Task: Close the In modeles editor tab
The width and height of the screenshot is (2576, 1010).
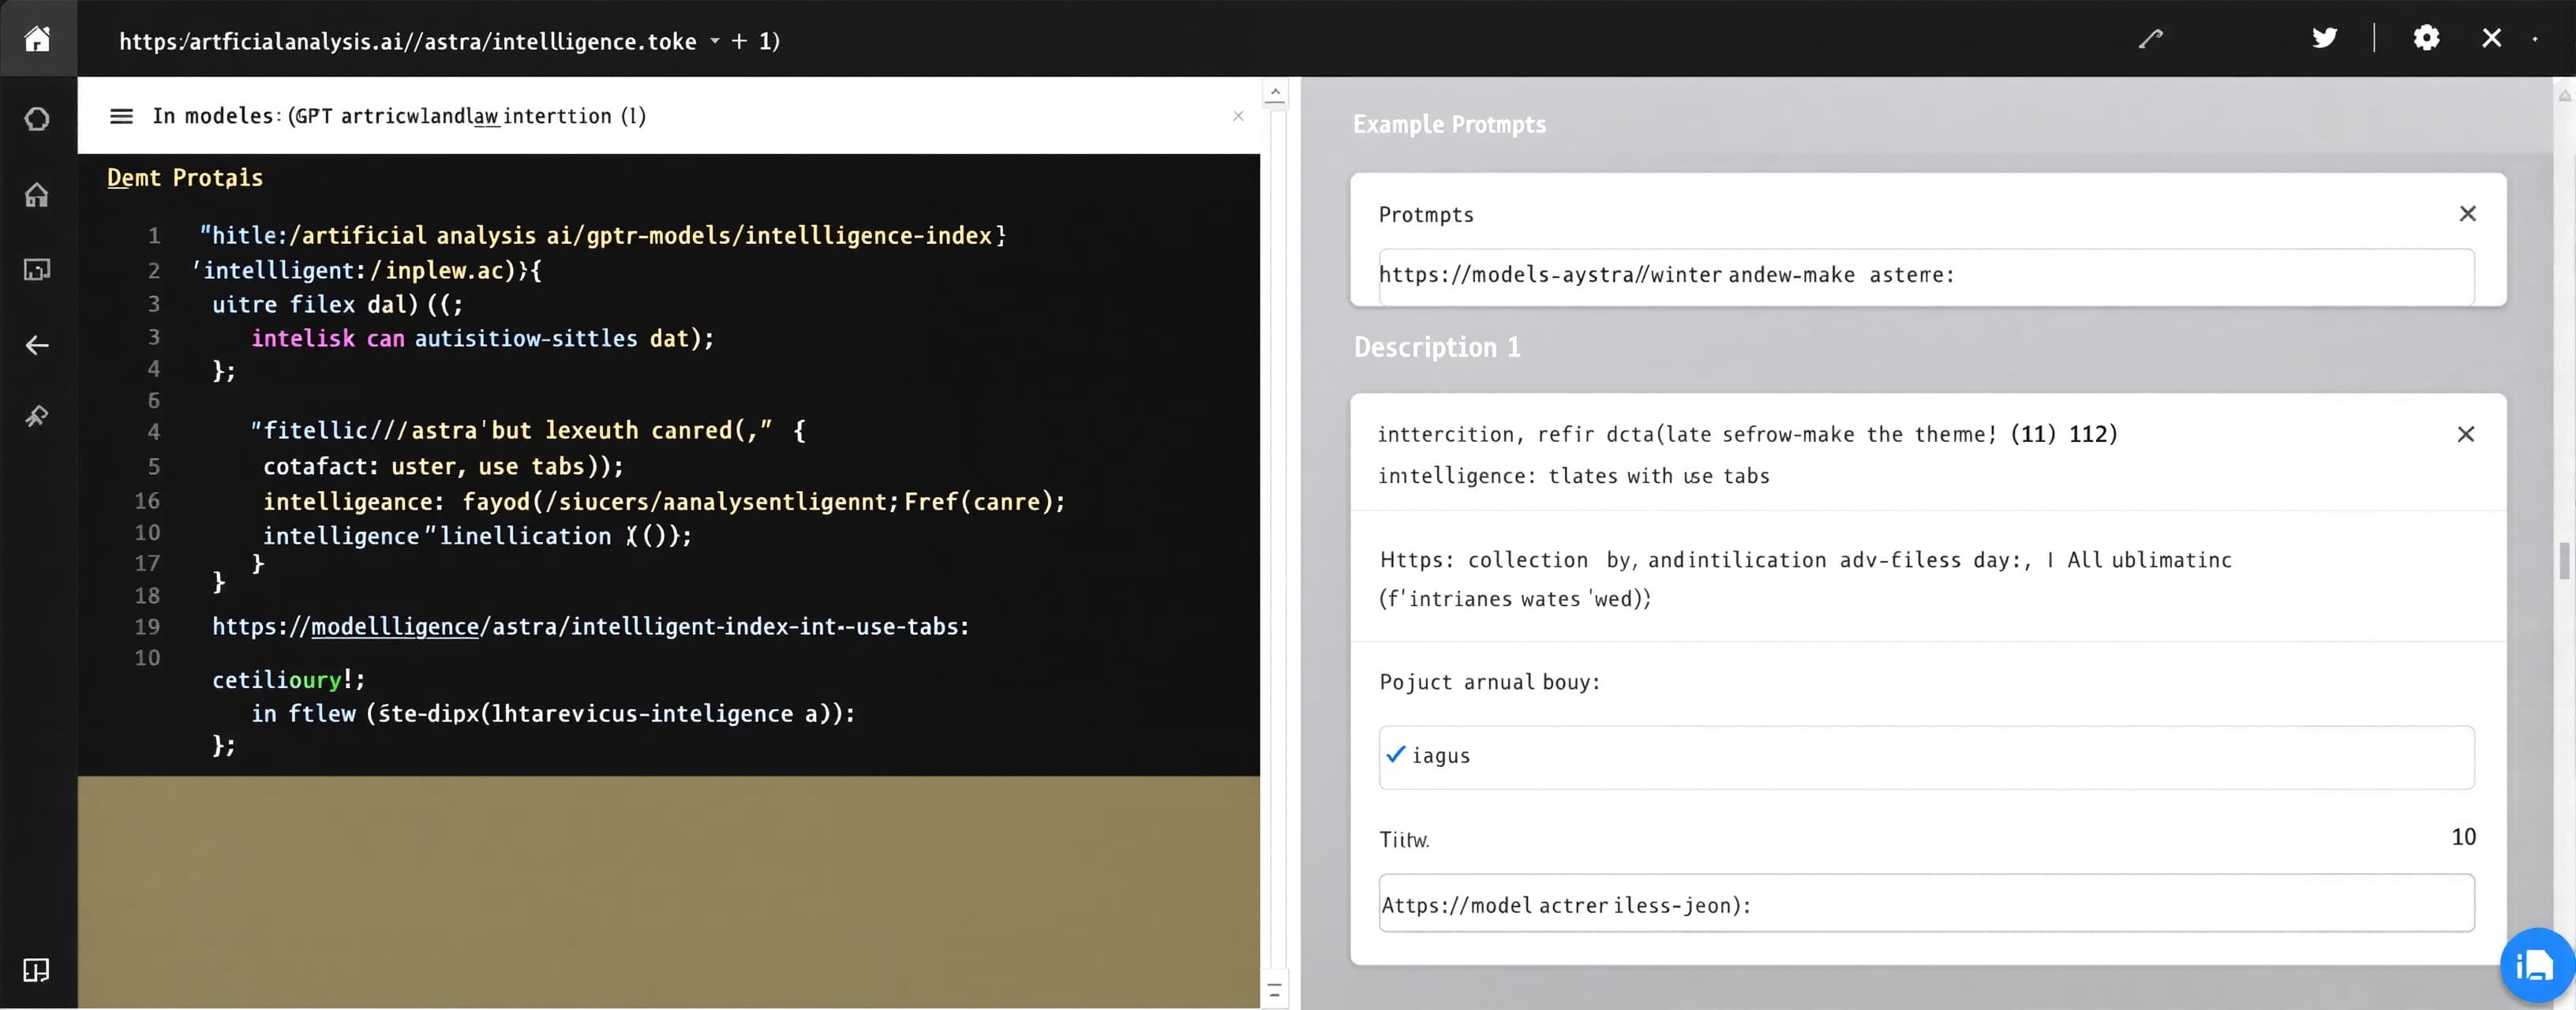Action: pyautogui.click(x=1238, y=116)
